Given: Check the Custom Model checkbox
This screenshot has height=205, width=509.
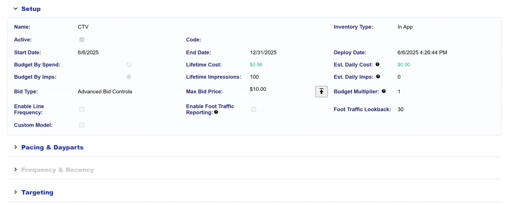Looking at the screenshot, I should (x=82, y=125).
